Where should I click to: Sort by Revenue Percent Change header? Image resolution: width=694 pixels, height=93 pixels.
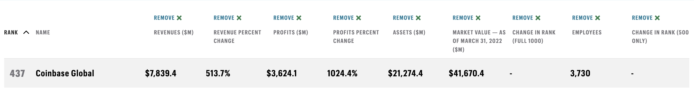(237, 36)
